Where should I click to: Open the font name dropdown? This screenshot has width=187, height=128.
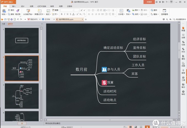(73, 10)
